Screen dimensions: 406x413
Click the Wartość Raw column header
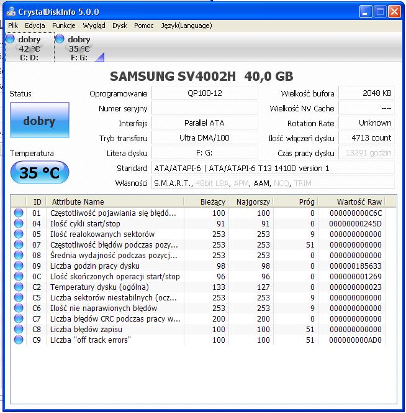tap(351, 202)
